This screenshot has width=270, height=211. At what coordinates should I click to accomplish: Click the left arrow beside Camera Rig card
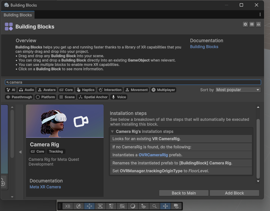20,152
